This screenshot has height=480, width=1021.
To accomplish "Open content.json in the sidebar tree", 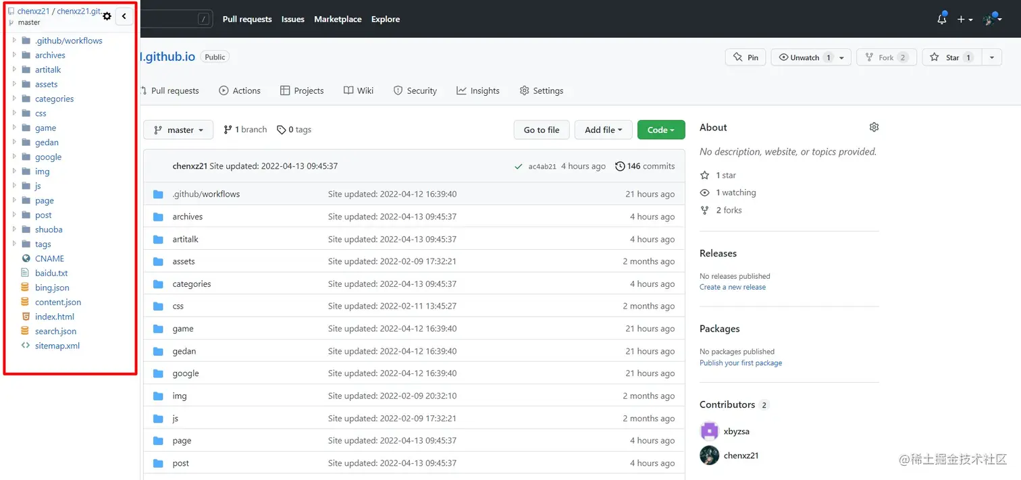I will (x=58, y=302).
